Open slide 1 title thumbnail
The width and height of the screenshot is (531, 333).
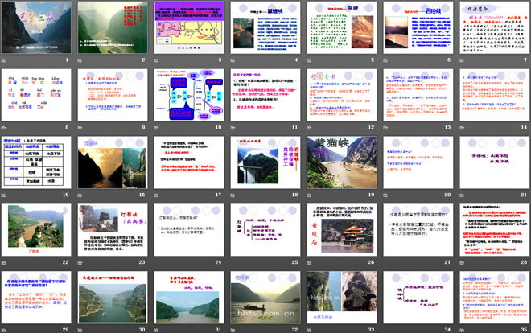pos(39,28)
